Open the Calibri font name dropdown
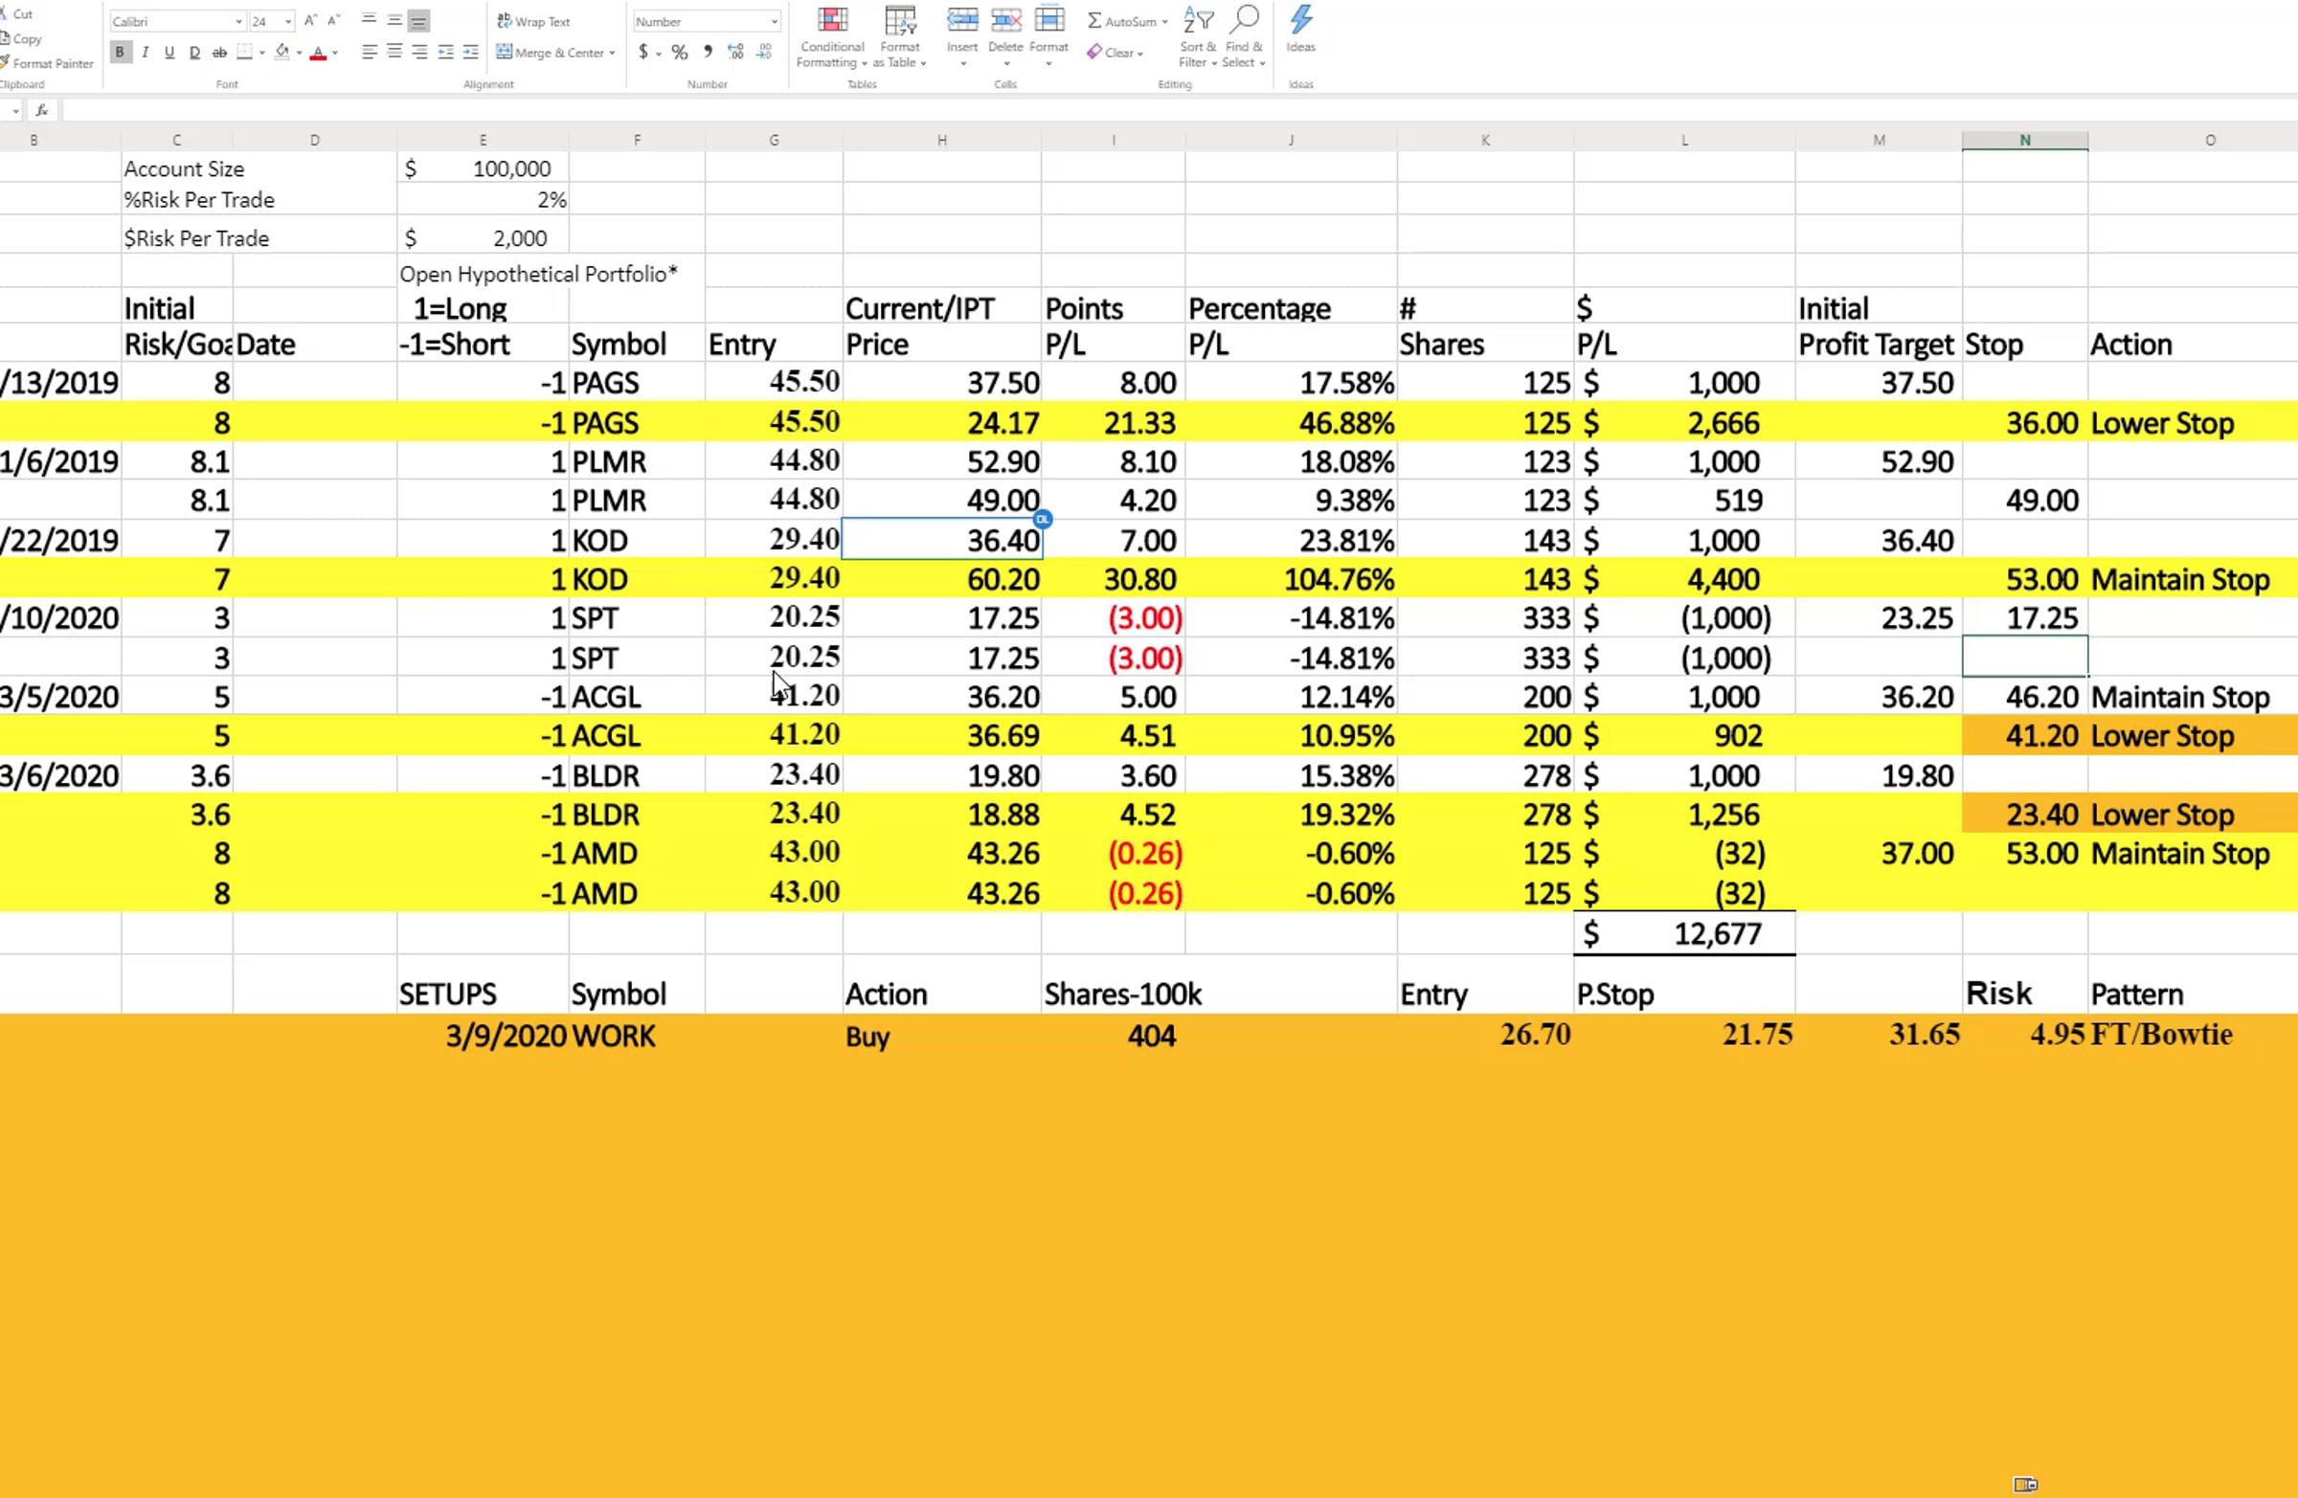Screen dimensions: 2298x1498 pos(238,21)
